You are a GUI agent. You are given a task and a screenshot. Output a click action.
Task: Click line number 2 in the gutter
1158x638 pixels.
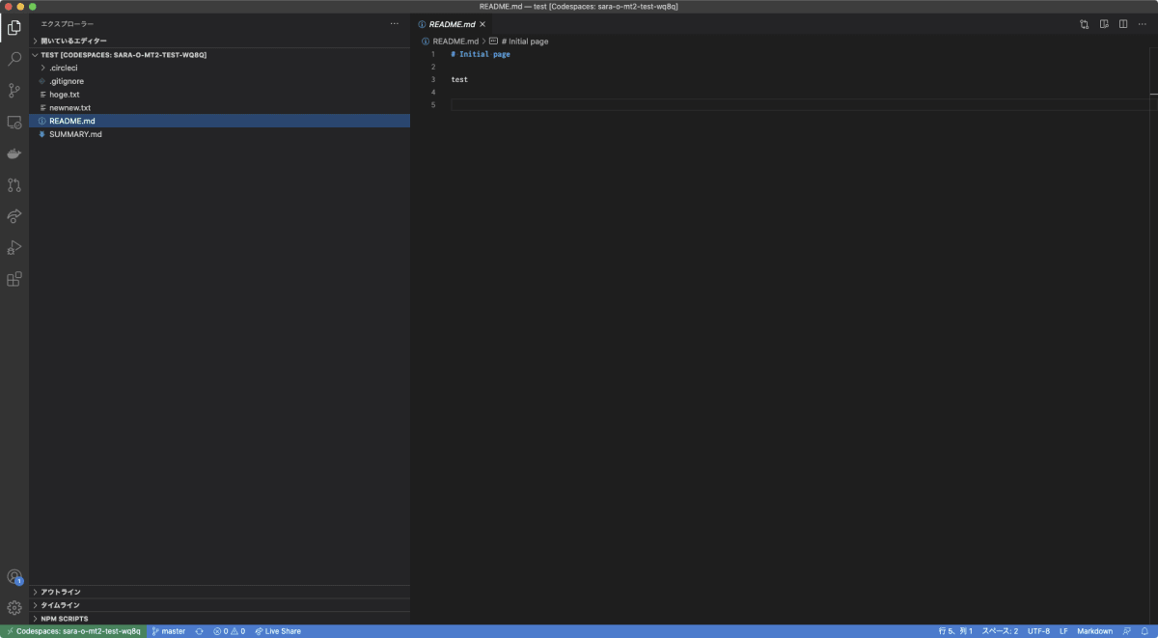(433, 67)
